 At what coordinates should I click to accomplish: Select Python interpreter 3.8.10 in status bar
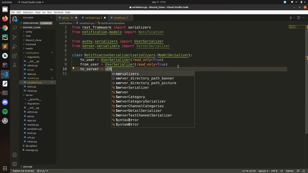[23, 171]
